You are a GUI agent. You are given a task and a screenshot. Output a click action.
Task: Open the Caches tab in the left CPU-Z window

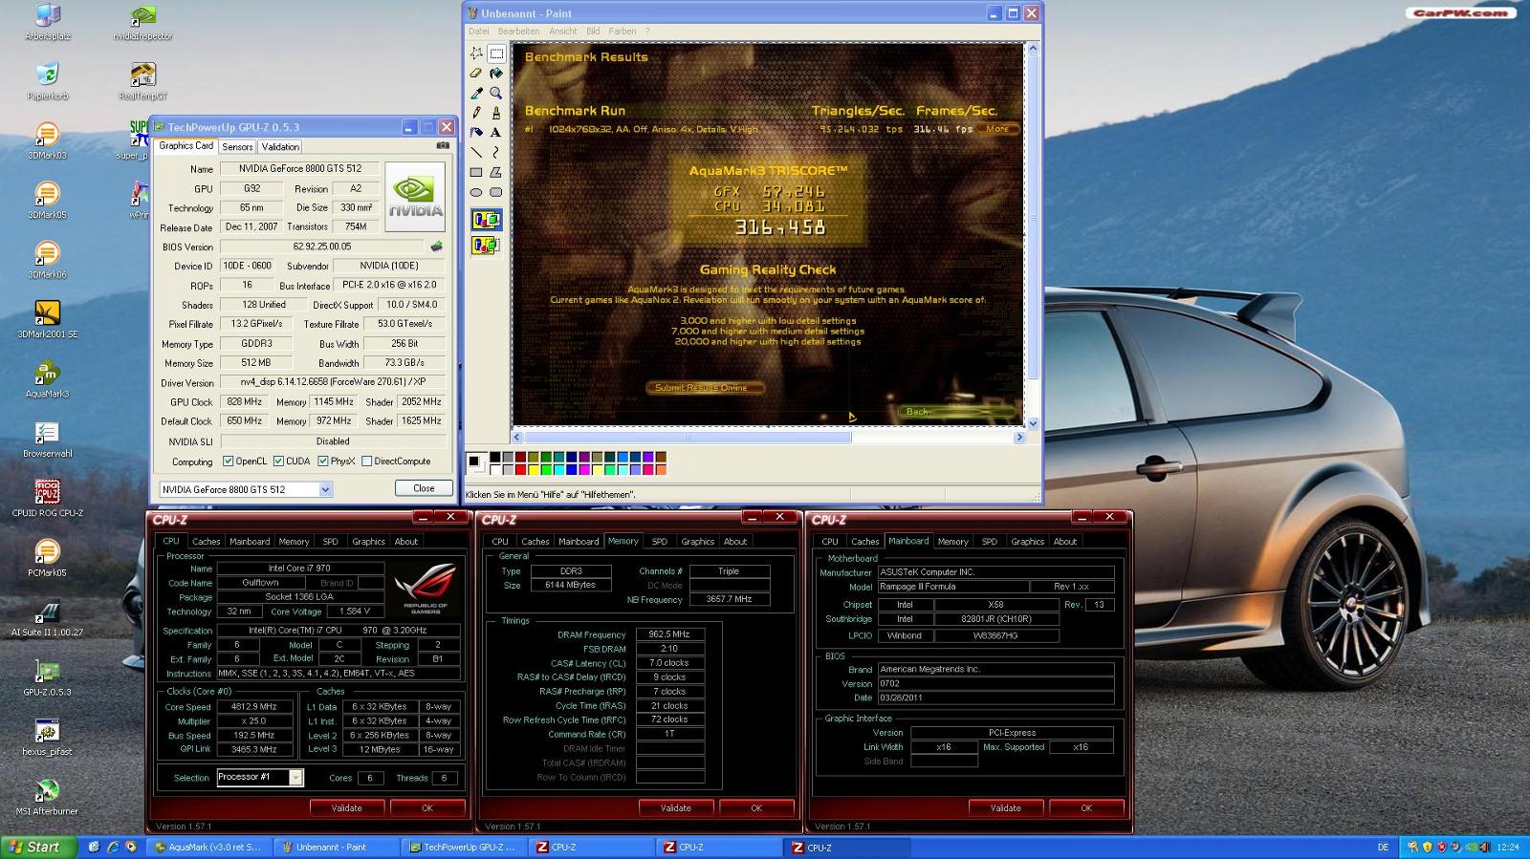click(x=206, y=542)
